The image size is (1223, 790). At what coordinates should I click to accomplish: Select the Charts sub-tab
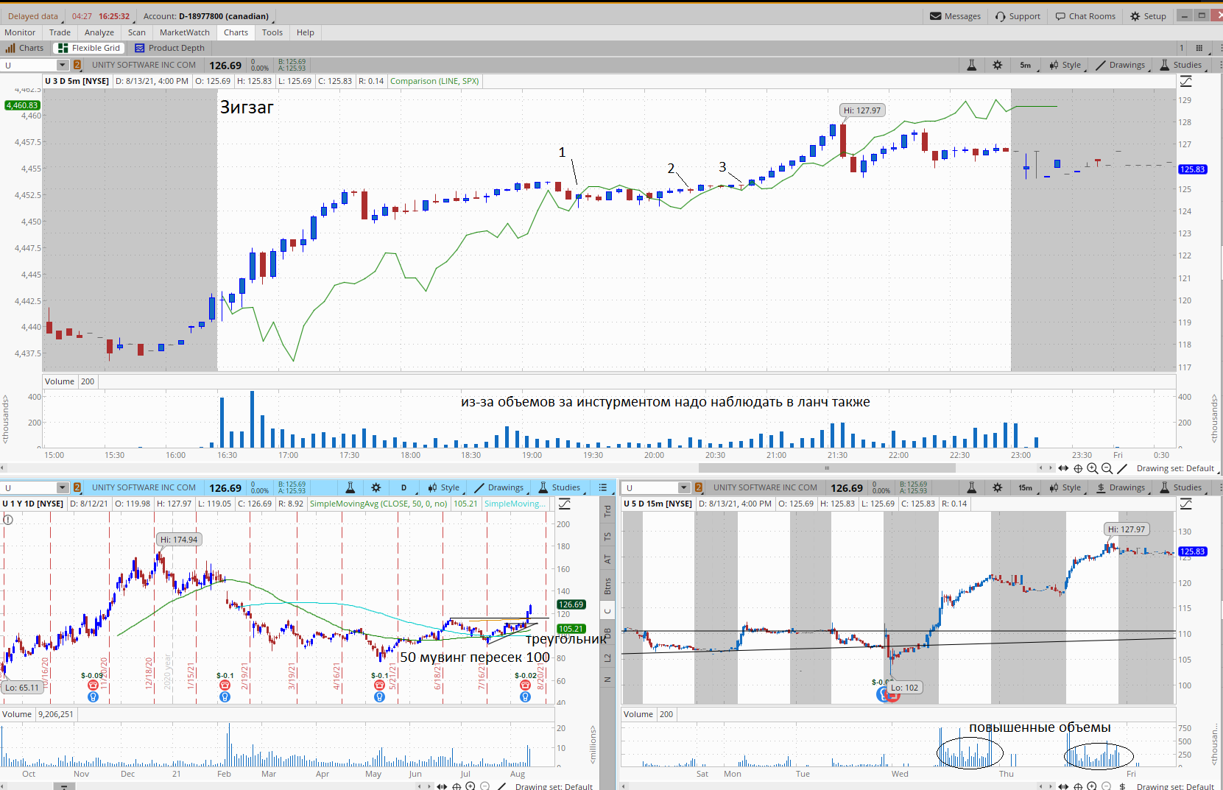pos(25,48)
